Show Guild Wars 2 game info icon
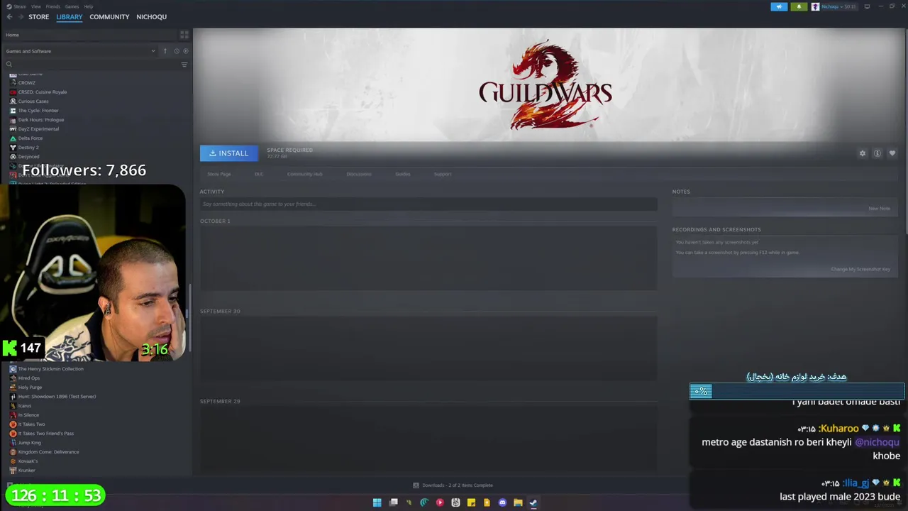The height and width of the screenshot is (511, 908). click(x=877, y=153)
